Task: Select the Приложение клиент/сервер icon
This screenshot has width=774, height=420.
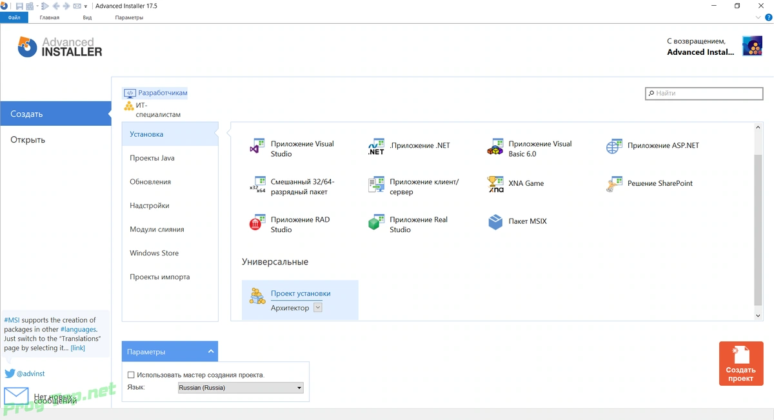Action: tap(376, 185)
